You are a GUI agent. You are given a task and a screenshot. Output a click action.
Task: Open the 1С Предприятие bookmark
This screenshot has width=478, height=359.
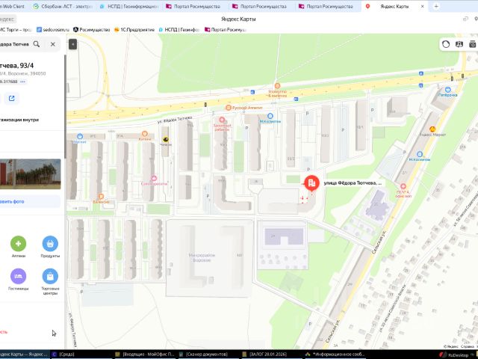click(134, 30)
